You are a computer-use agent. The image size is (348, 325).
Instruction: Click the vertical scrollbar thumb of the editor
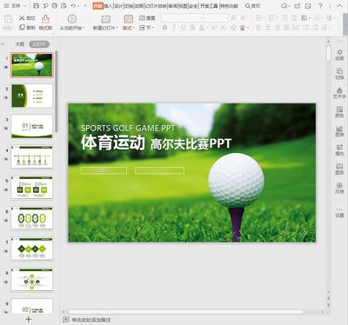point(328,54)
